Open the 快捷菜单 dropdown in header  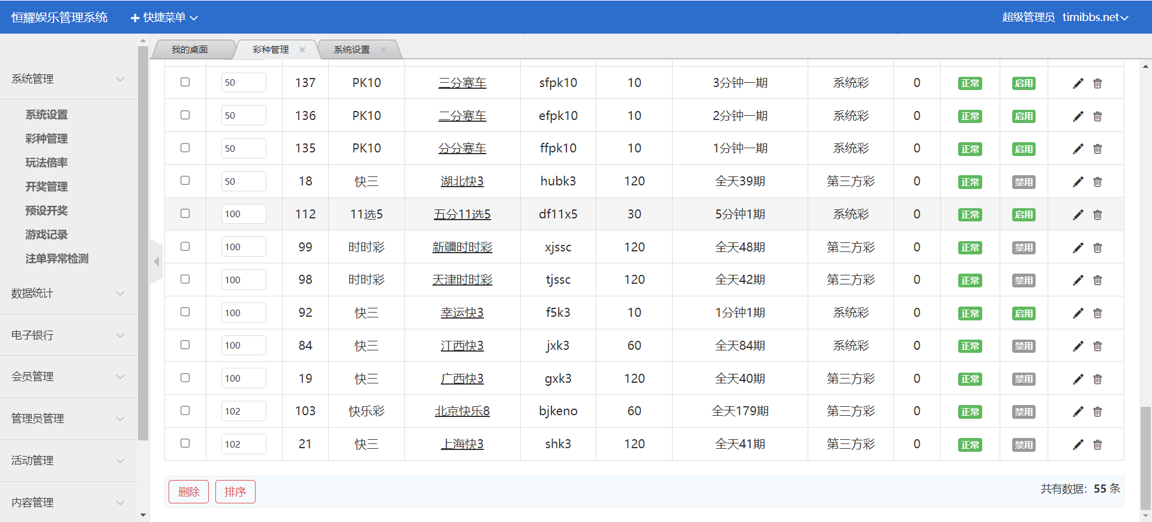pos(164,17)
